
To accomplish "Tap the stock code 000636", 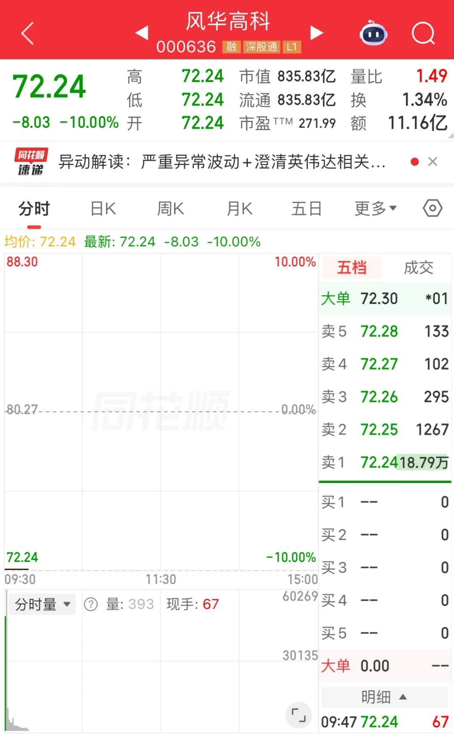I will (186, 47).
